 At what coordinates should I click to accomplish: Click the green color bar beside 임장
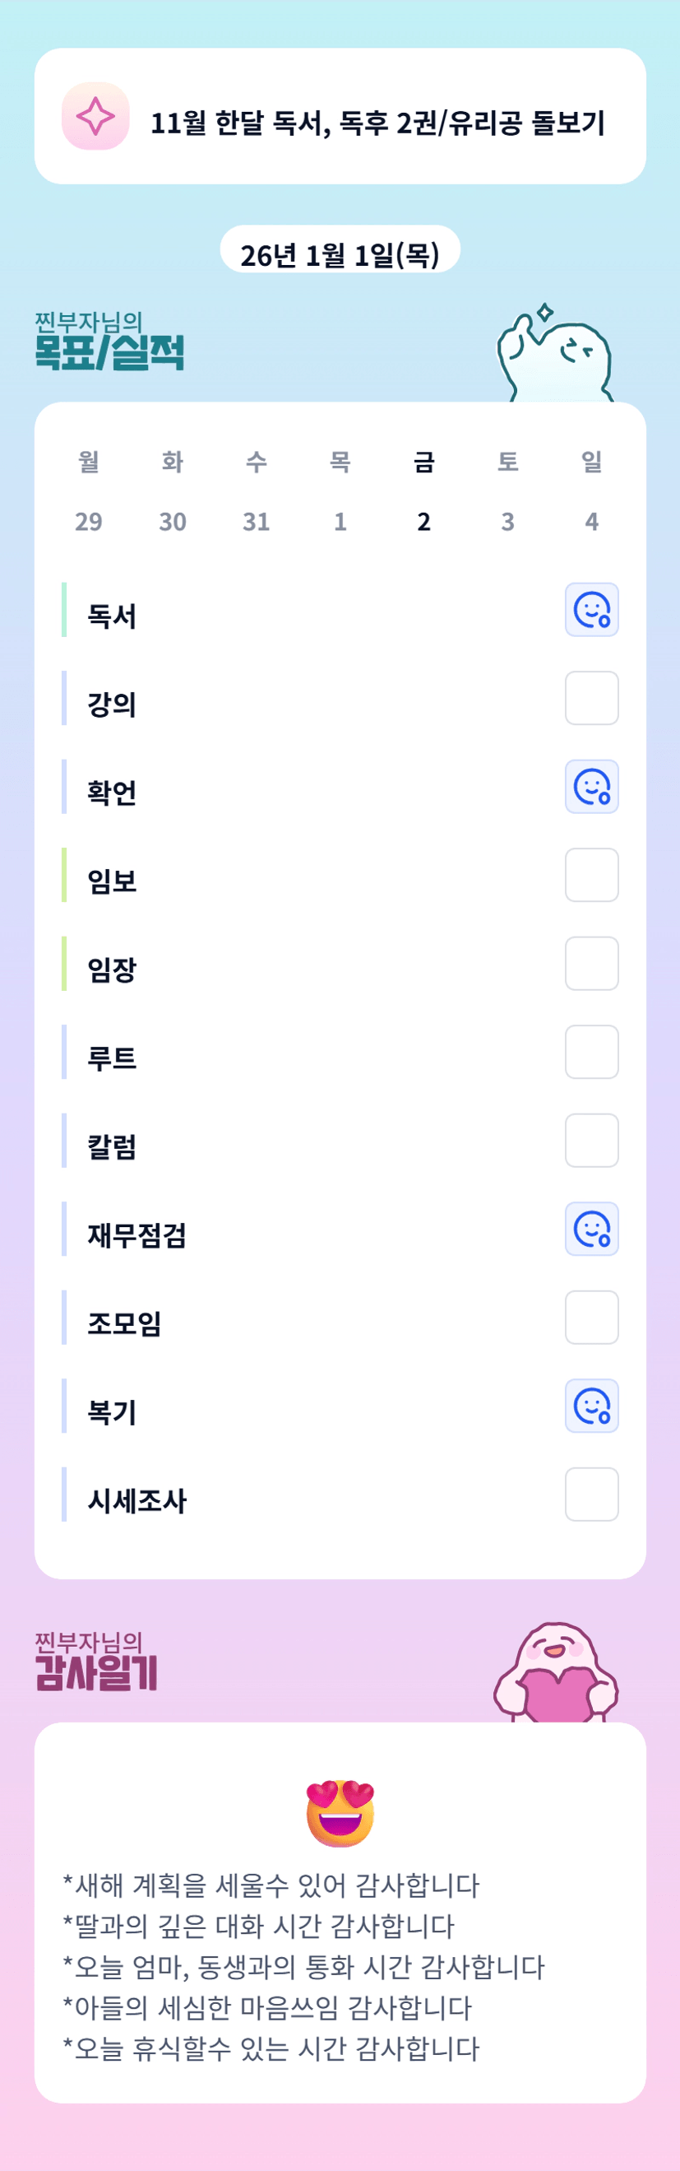[64, 964]
